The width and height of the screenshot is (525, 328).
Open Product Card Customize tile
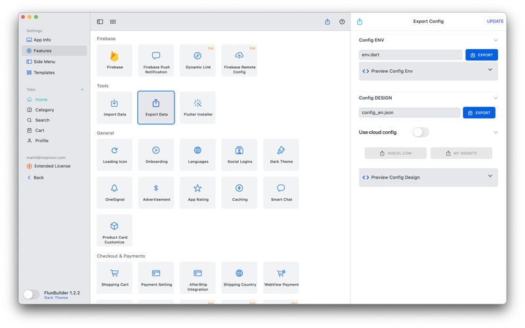coord(114,231)
